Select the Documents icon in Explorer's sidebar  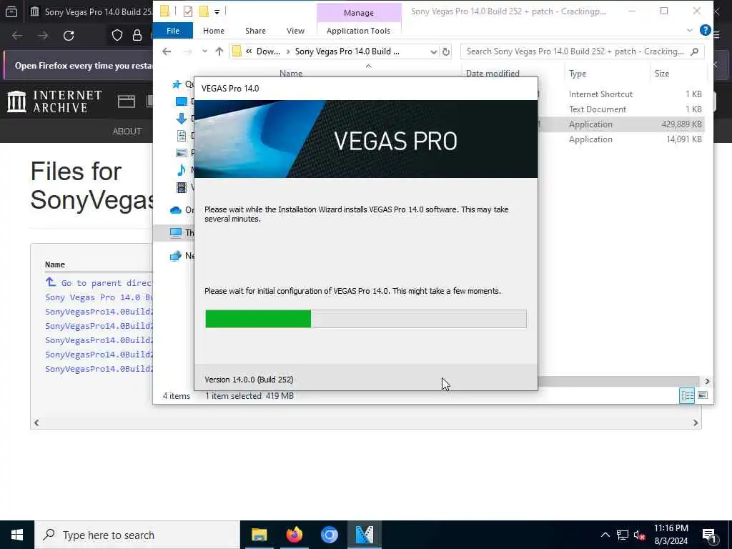pyautogui.click(x=182, y=135)
